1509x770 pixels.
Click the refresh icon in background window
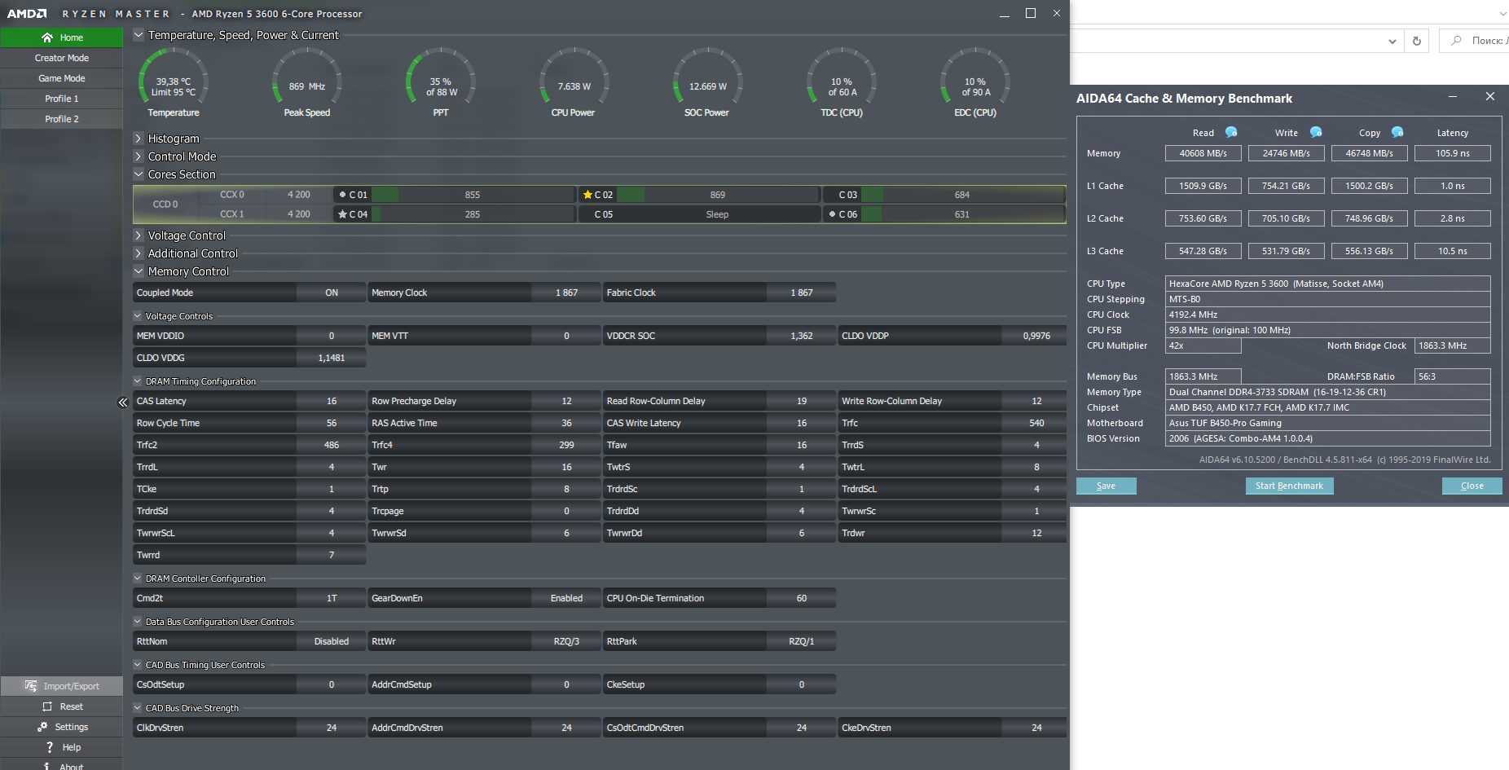[x=1417, y=41]
